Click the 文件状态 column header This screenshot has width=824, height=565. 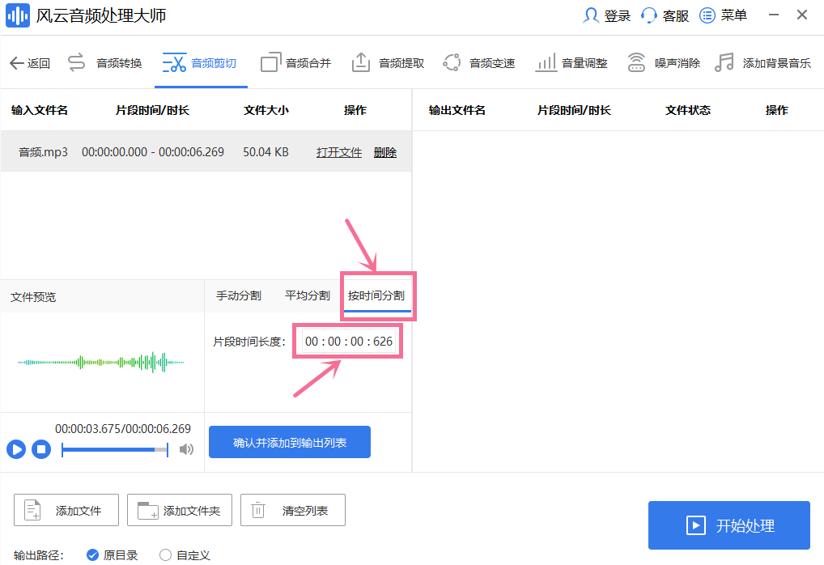point(688,110)
